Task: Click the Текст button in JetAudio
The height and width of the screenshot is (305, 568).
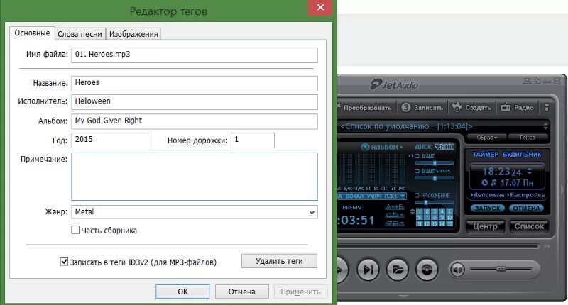Action: pos(527,138)
